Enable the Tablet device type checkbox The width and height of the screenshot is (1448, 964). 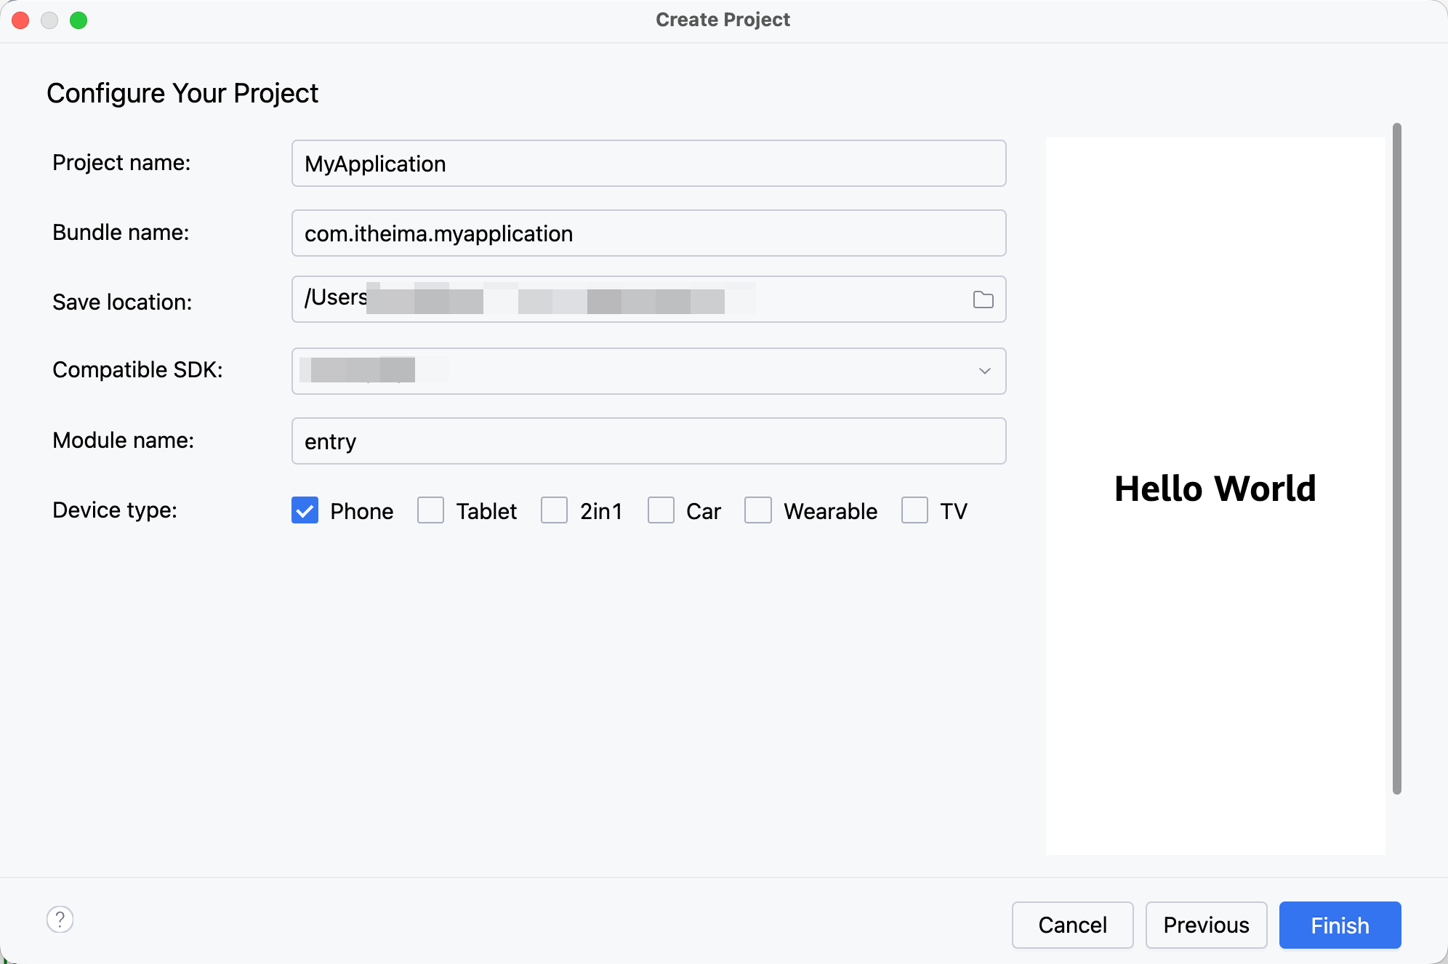(430, 510)
